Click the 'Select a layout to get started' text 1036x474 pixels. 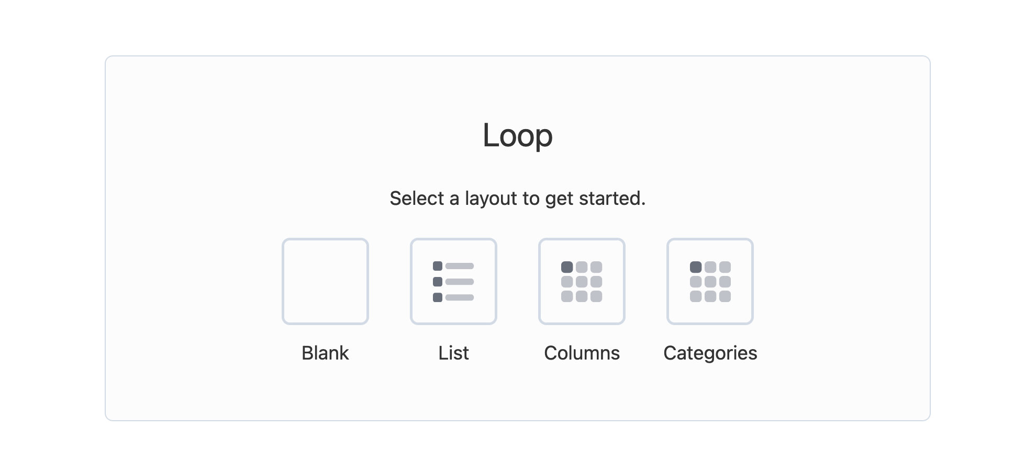tap(518, 198)
